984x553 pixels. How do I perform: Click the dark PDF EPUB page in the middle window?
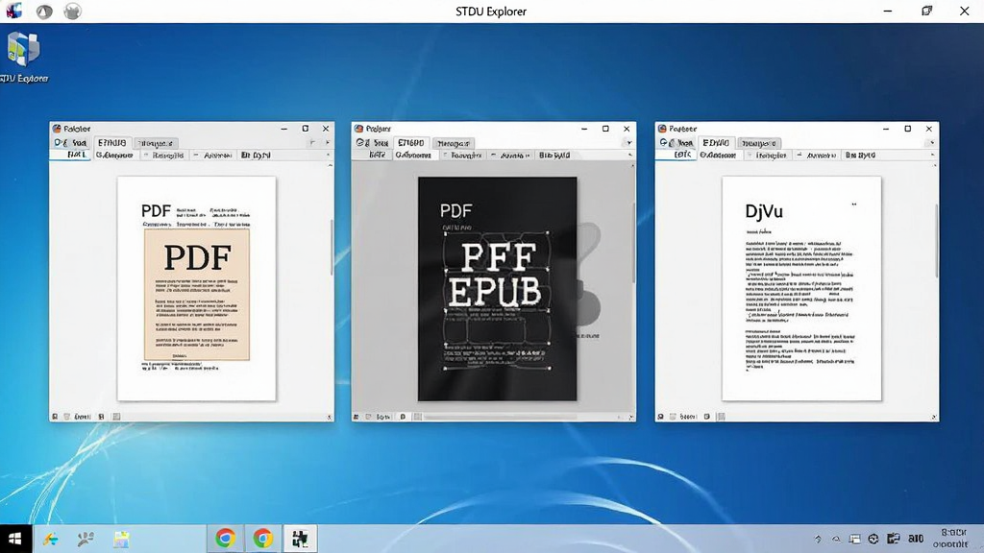click(498, 288)
